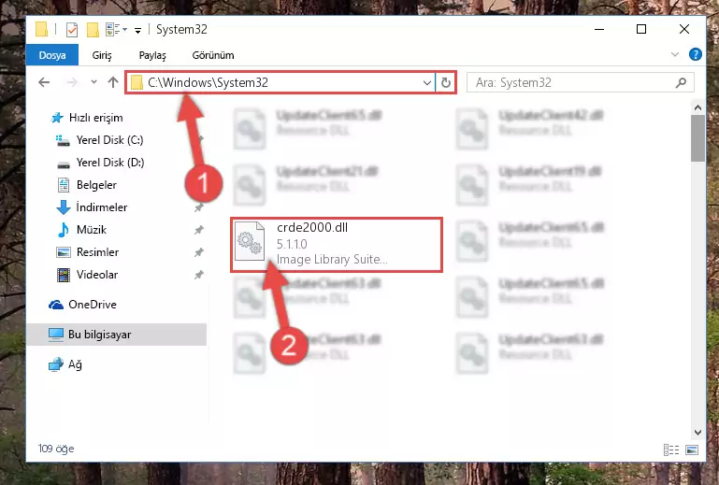Click the Belgeler document icon

coord(64,185)
